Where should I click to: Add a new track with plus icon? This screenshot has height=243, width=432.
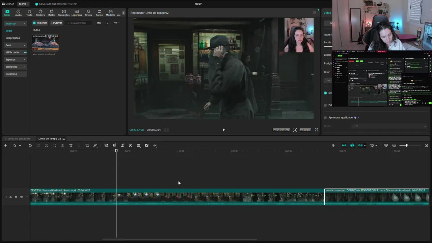click(5, 145)
